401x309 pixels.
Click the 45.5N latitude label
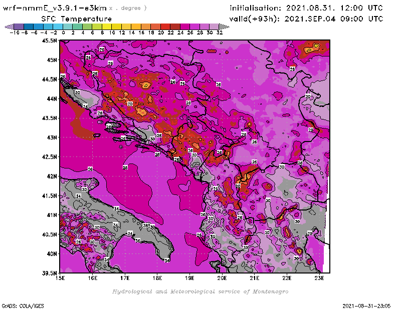pyautogui.click(x=49, y=40)
